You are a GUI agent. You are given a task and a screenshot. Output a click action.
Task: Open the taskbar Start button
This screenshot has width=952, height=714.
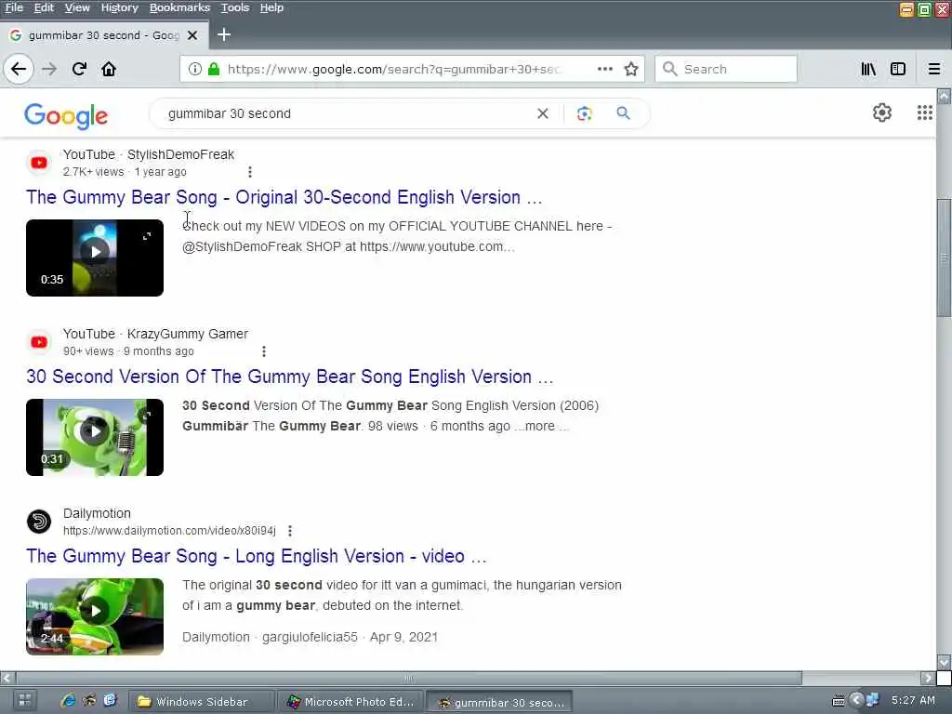pos(24,701)
